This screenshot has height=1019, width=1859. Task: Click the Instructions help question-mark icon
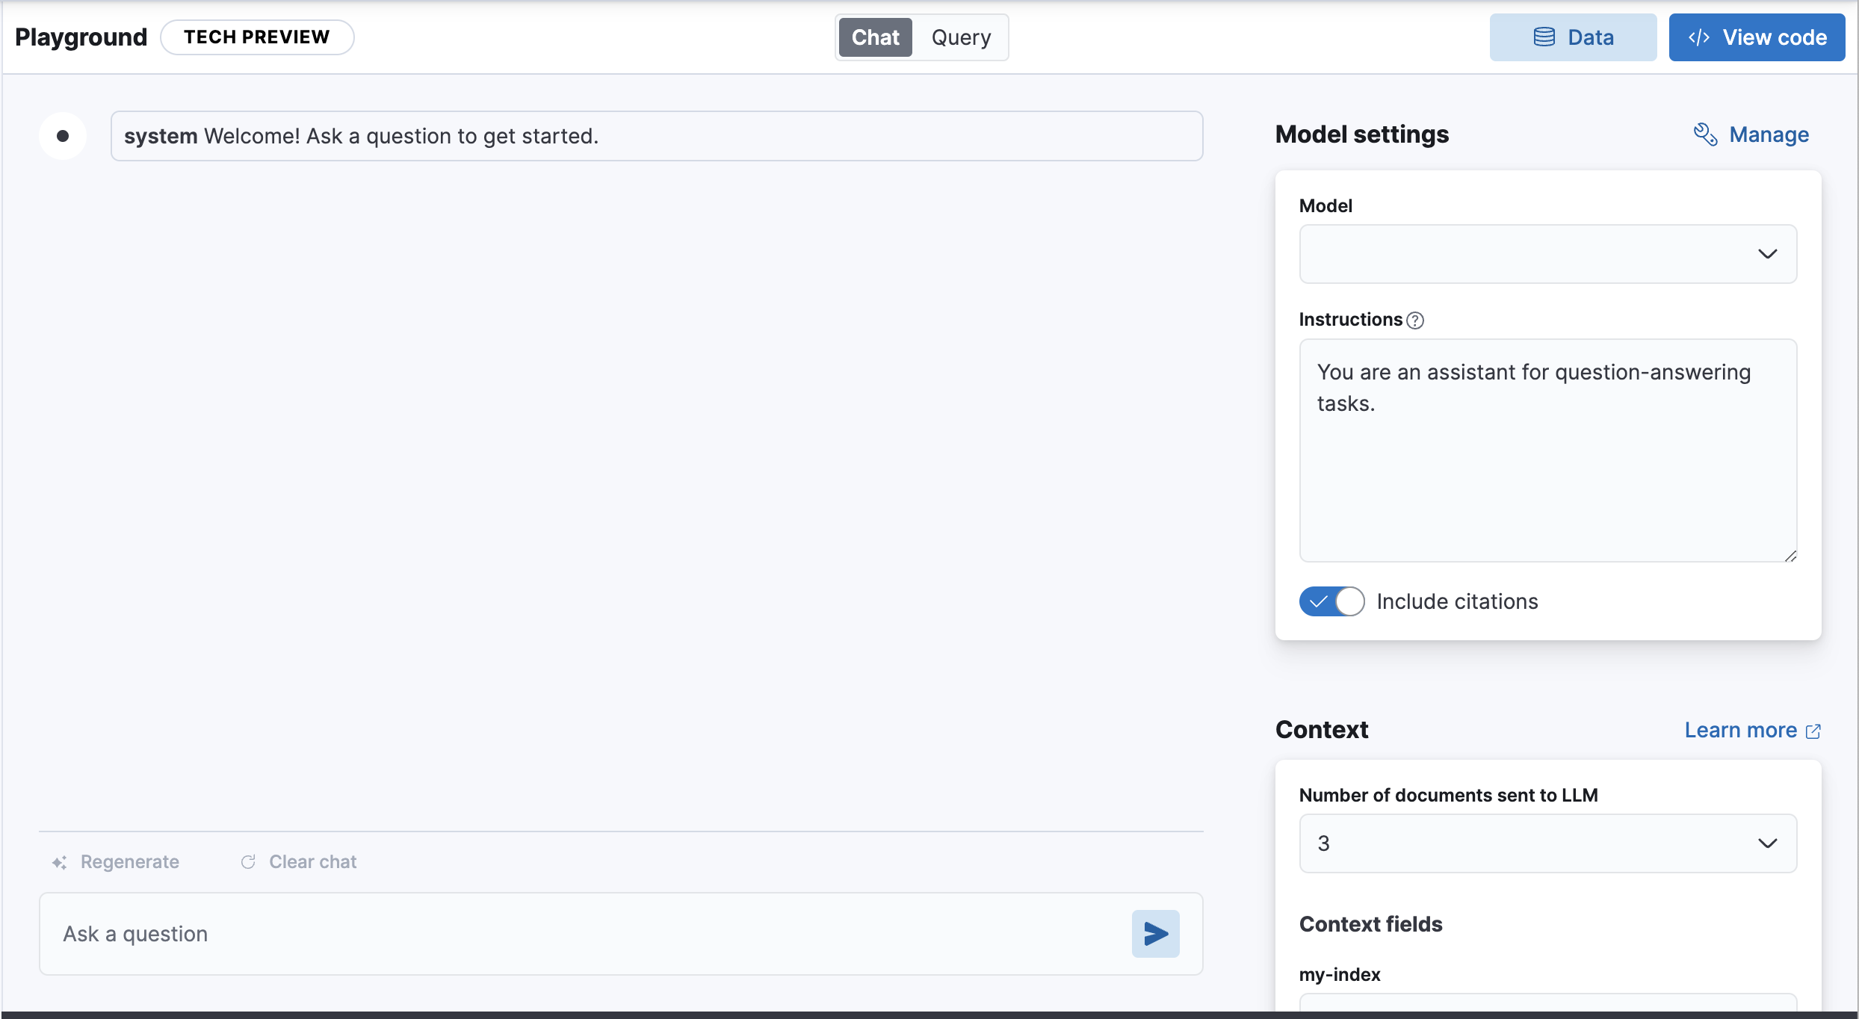coord(1416,320)
